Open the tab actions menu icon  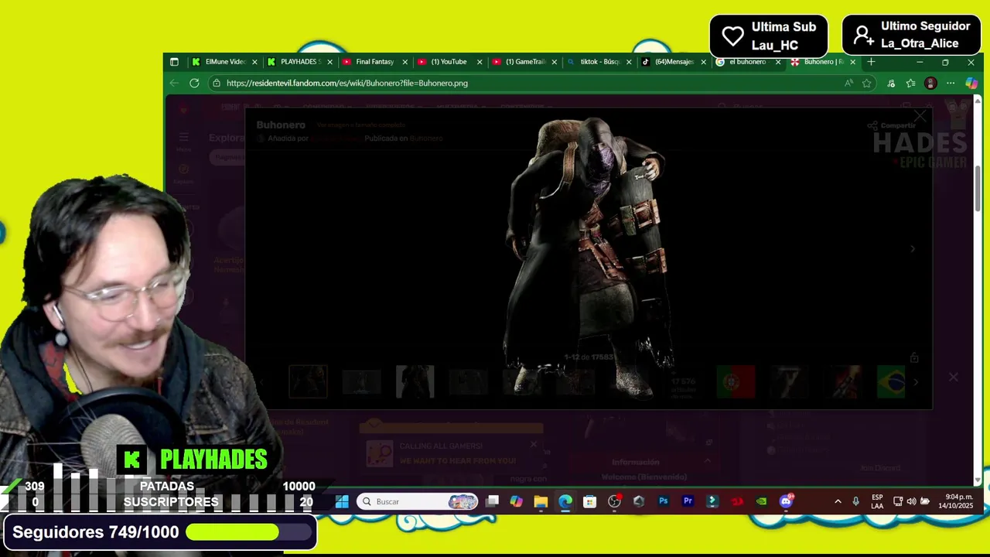(x=174, y=62)
